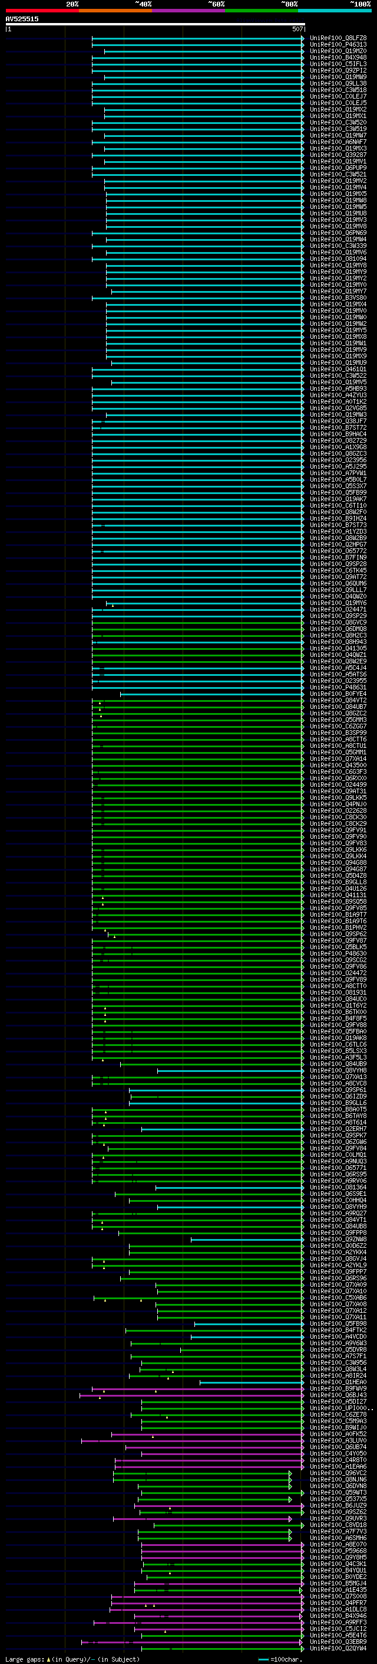Select hit label UniRef100_Q6BJ43
Image resolution: width=377 pixels, height=1664 pixels.
point(338,1395)
